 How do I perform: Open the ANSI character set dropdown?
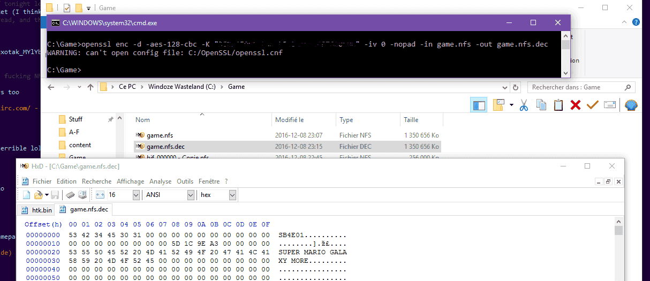191,195
